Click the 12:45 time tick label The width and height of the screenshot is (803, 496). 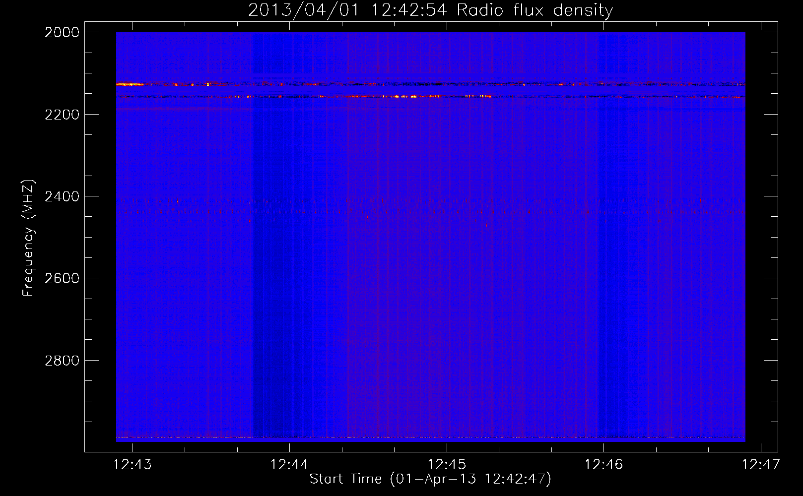447,464
